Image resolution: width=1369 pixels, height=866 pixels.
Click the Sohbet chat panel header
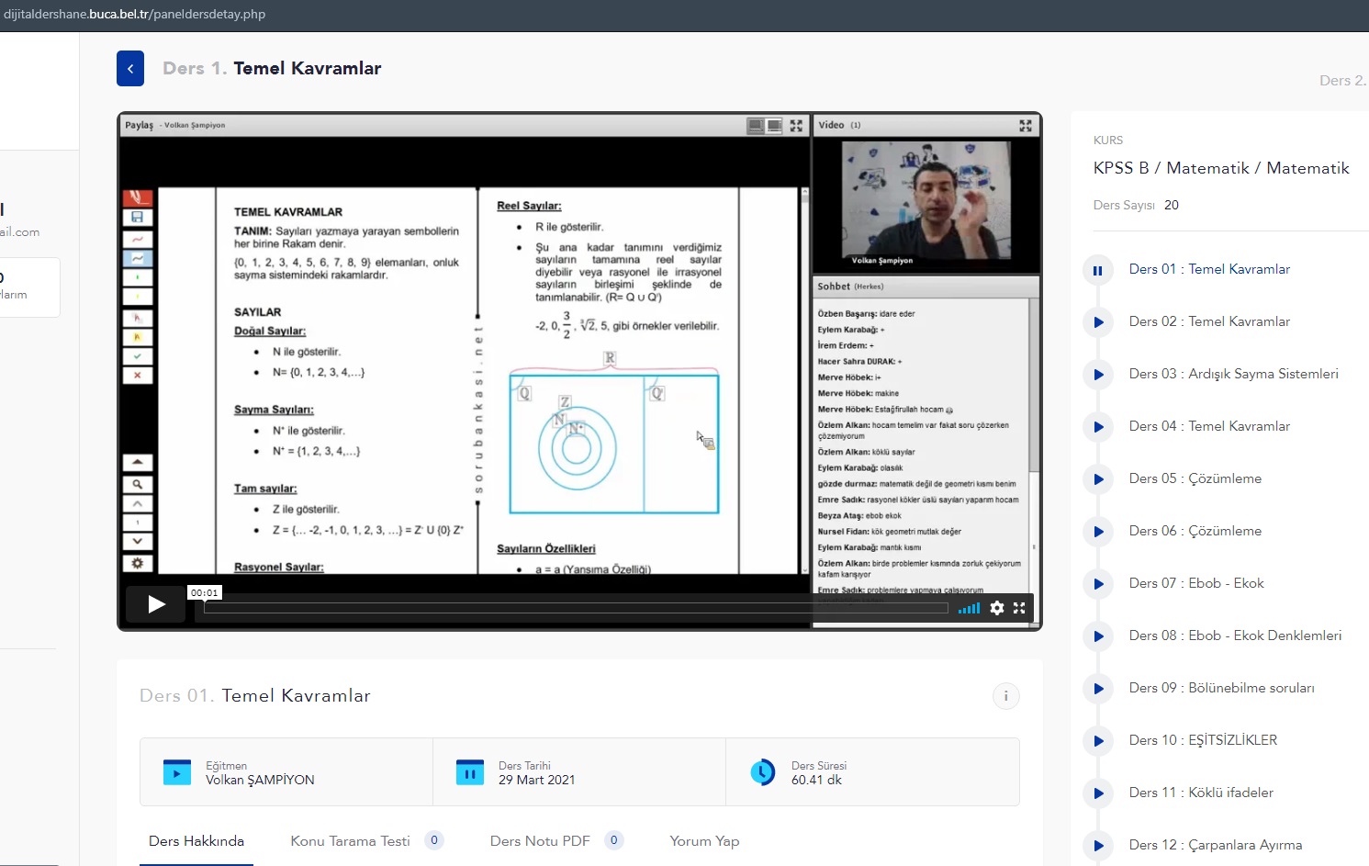pos(926,287)
